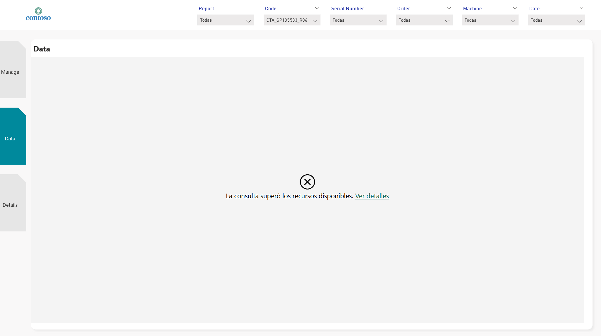Click the Machine filter chevron icon
601x336 pixels.
pyautogui.click(x=515, y=8)
